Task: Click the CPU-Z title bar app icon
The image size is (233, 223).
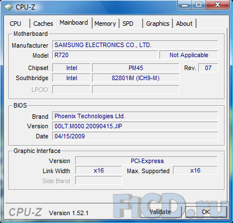Action: click(x=8, y=7)
